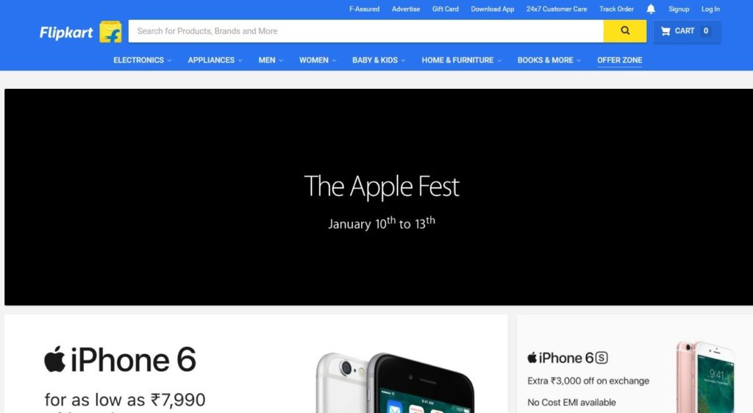
Task: Open Books & More menu
Action: pos(549,60)
